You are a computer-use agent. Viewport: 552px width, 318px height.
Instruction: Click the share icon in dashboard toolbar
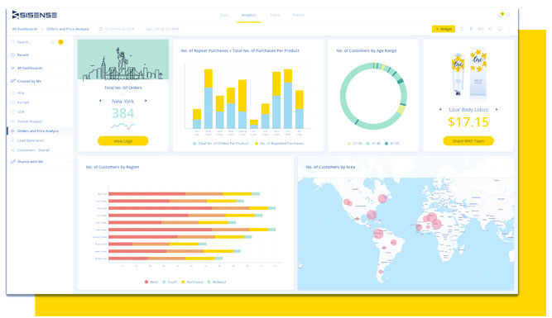tap(491, 29)
